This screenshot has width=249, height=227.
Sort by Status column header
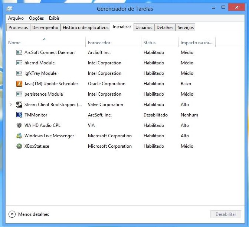coord(150,43)
